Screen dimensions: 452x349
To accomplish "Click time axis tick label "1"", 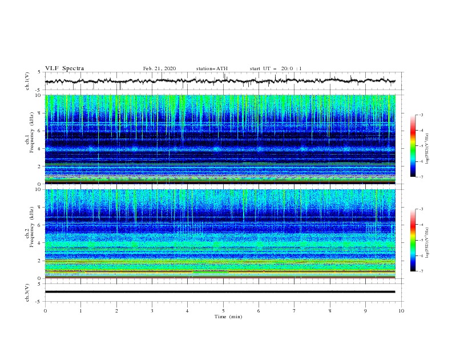I will coord(80,311).
